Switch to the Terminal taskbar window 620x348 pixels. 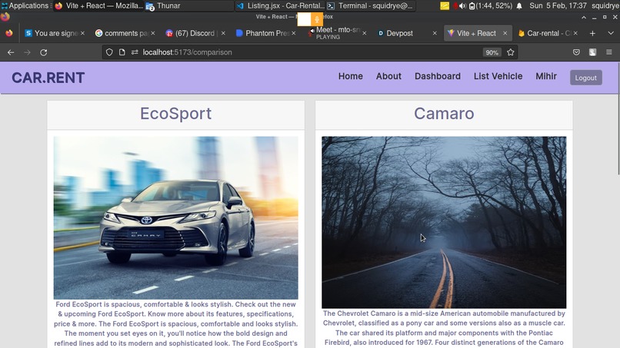(x=371, y=6)
